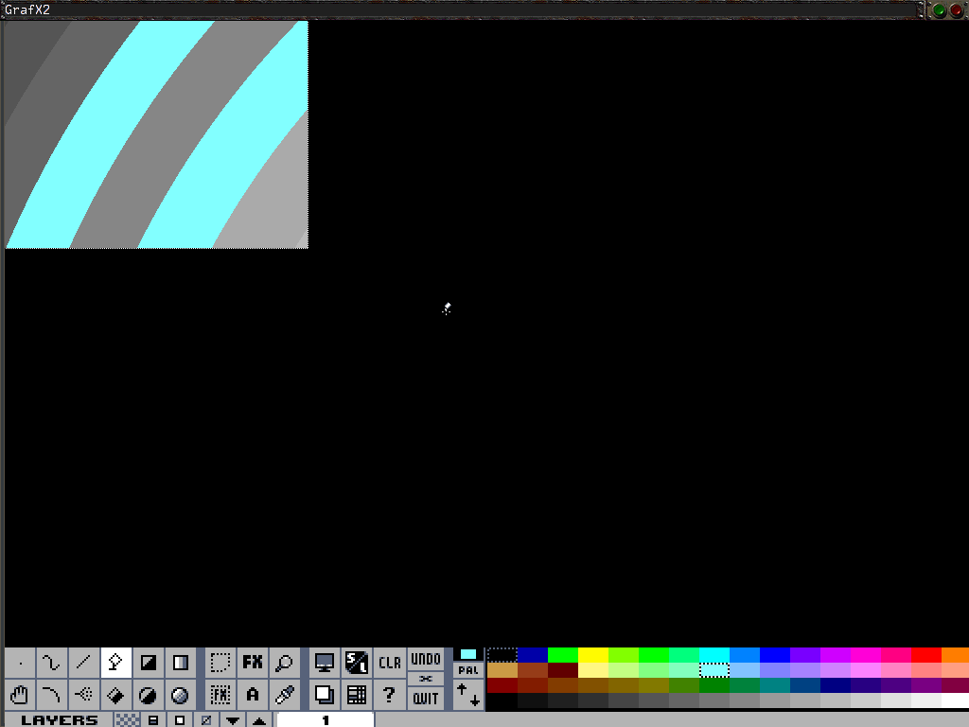The height and width of the screenshot is (727, 969).
Task: Select the Curves tool
Action: point(51,663)
